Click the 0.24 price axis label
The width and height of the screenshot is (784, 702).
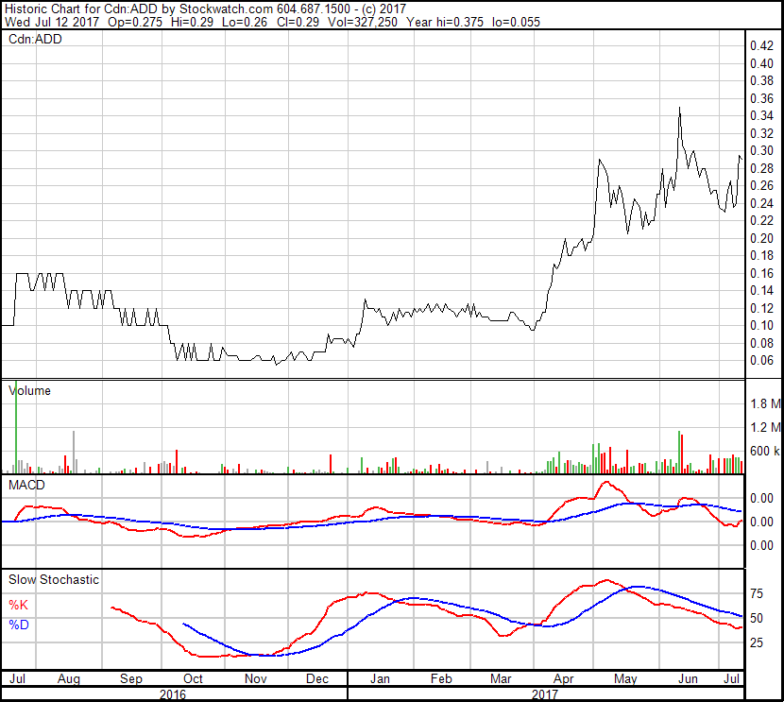coord(761,203)
